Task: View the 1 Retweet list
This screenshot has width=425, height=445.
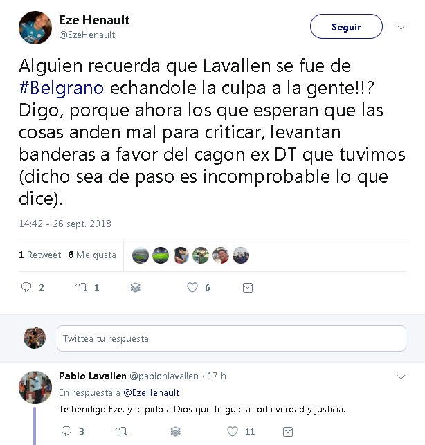Action: [x=39, y=255]
